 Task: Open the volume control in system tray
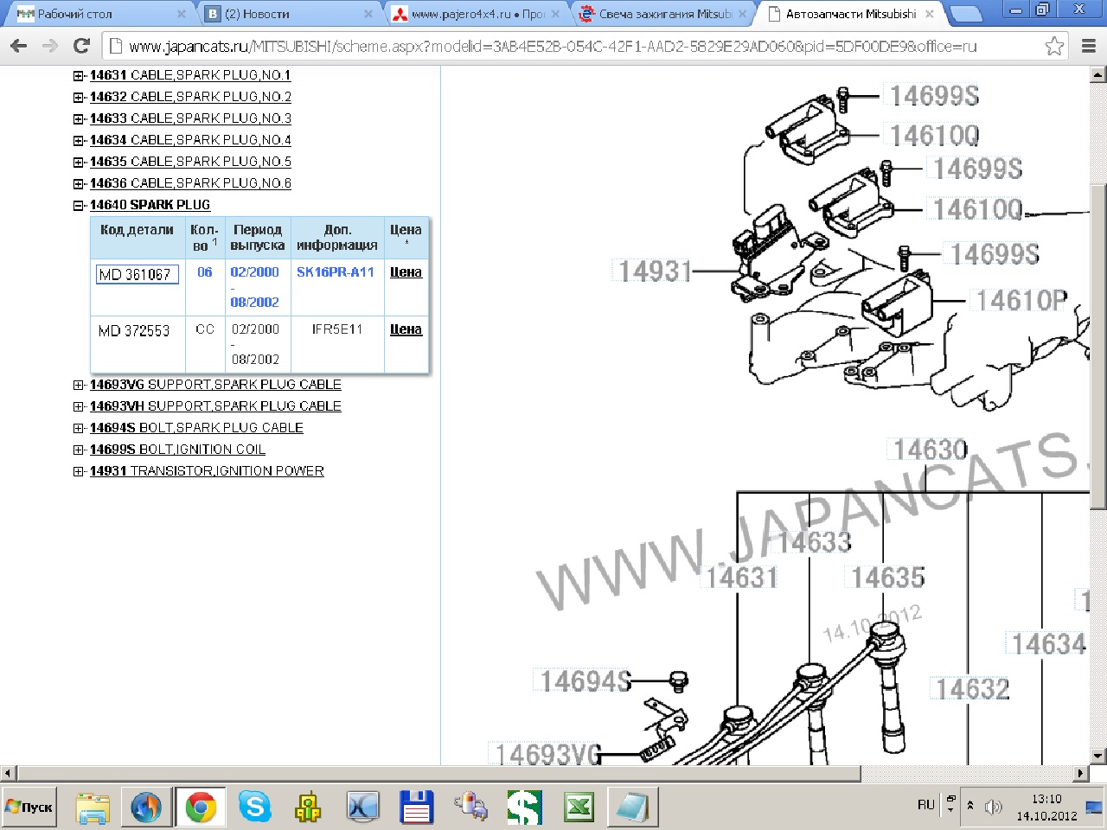[x=993, y=807]
